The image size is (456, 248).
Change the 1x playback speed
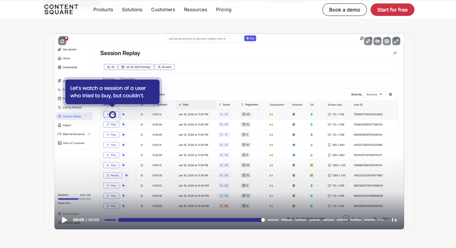394,220
